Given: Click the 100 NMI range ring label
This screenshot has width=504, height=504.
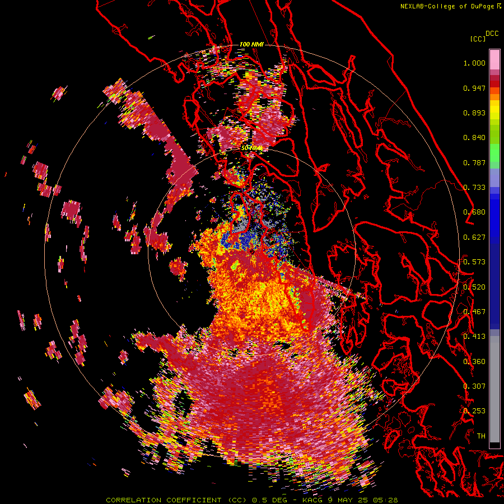Looking at the screenshot, I should [x=251, y=44].
